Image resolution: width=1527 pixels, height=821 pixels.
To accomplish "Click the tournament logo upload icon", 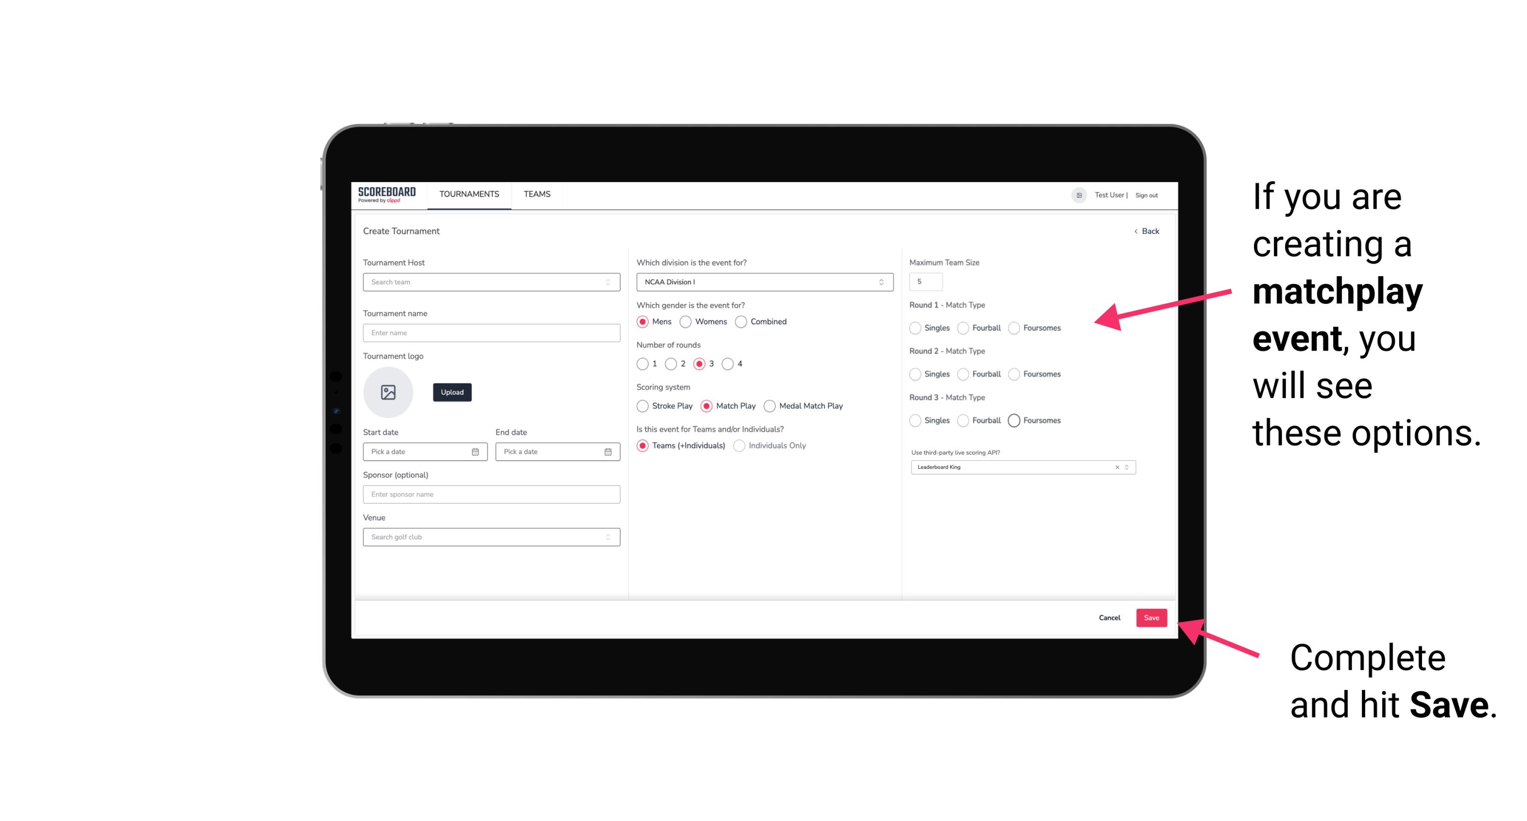I will (388, 393).
